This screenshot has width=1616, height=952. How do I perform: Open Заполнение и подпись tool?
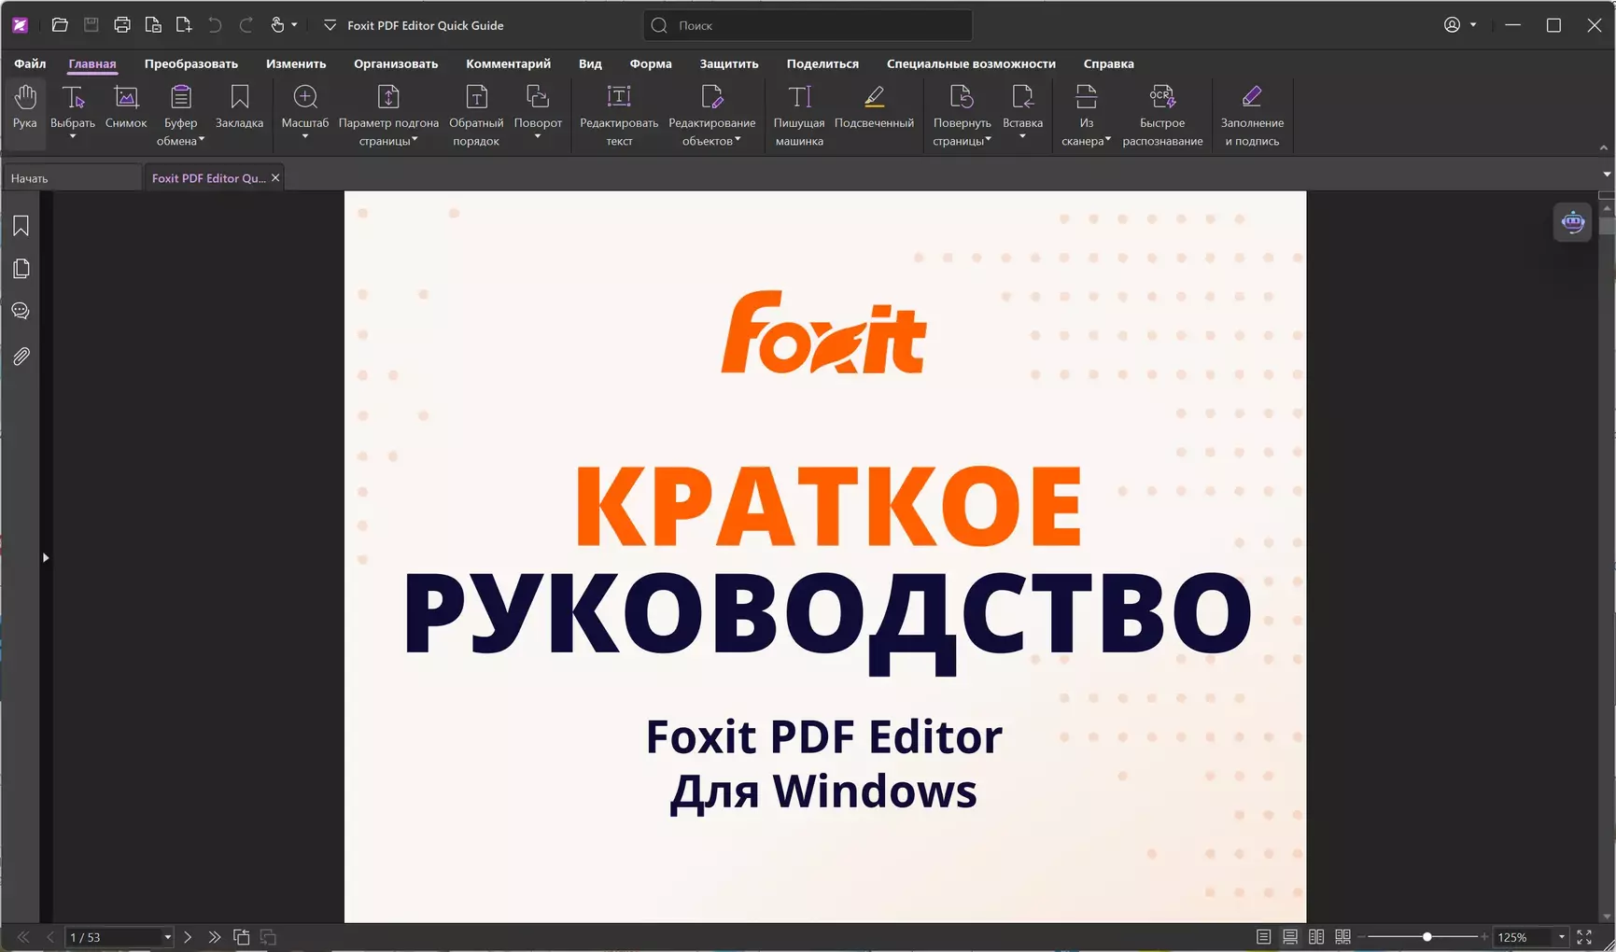[x=1252, y=116]
